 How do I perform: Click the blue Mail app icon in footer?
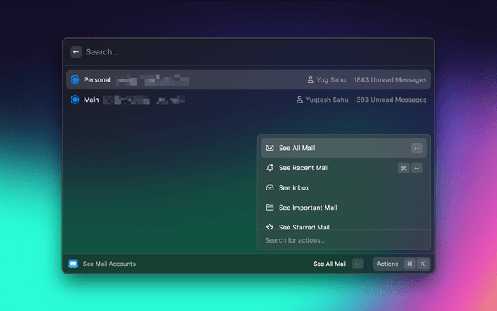[x=73, y=264]
